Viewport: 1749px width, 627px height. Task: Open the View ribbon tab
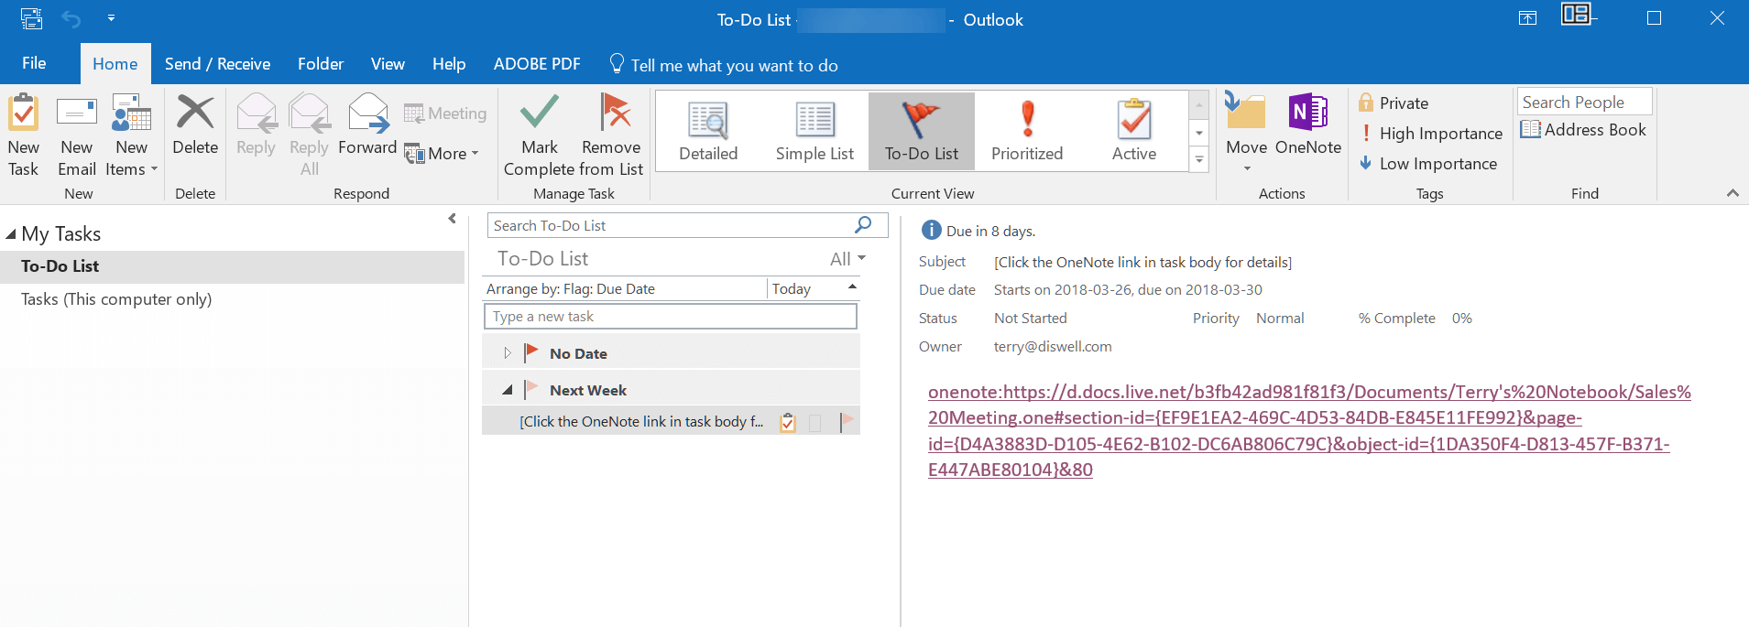388,64
